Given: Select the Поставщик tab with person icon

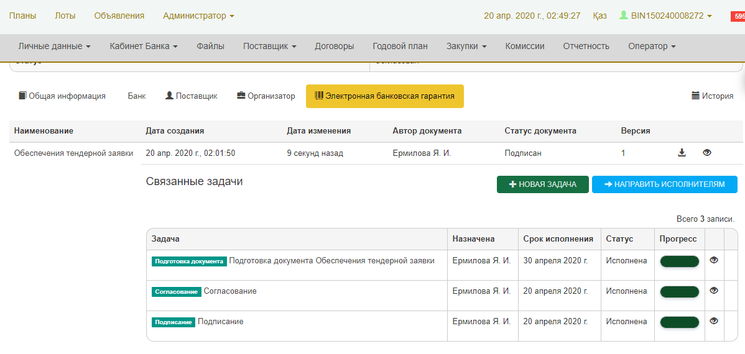Looking at the screenshot, I should [x=191, y=96].
